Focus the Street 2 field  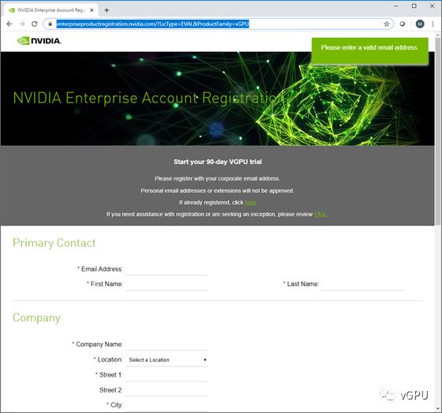click(x=167, y=390)
